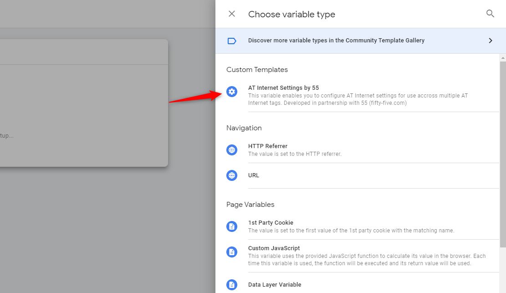Select the URL variable type
The width and height of the screenshot is (506, 293).
click(x=254, y=175)
